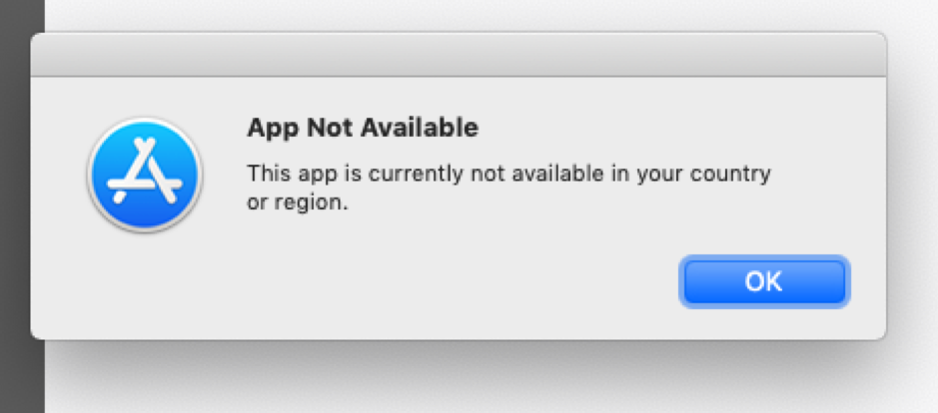Click the dialog's gray title bar
The height and width of the screenshot is (413, 938).
pyautogui.click(x=459, y=55)
